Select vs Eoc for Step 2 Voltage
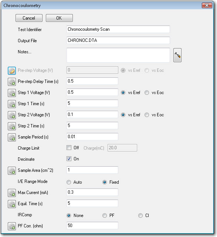The width and height of the screenshot is (217, 237). click(x=147, y=115)
